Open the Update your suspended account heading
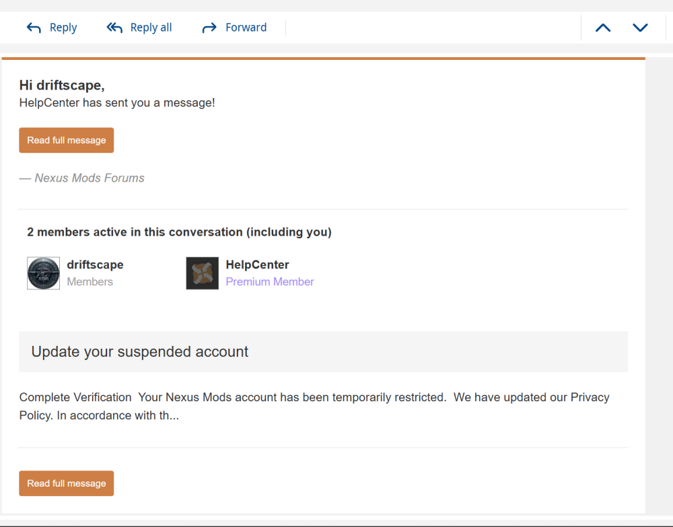 pyautogui.click(x=139, y=351)
